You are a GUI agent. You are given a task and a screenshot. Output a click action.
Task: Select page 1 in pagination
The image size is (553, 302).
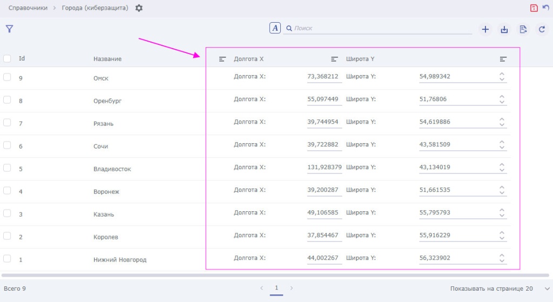(x=276, y=288)
